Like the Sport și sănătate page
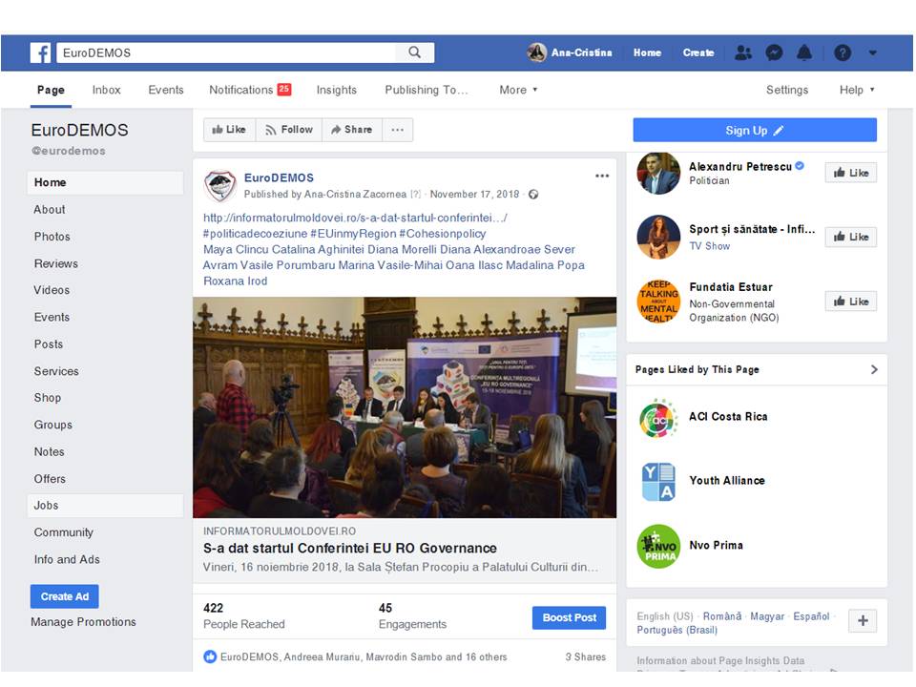916x687 pixels. click(850, 238)
